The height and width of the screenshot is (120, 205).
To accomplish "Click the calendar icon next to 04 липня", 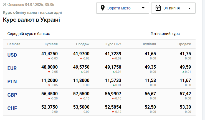I will coord(158,8).
